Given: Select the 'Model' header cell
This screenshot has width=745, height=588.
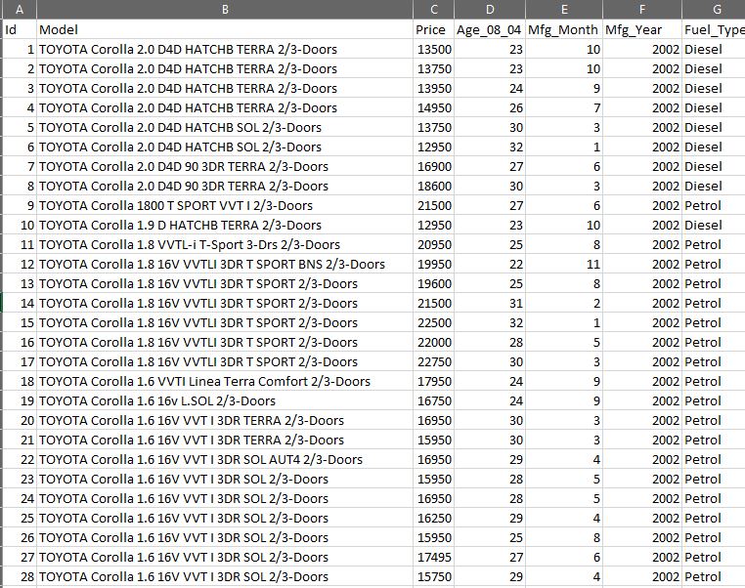Looking at the screenshot, I should coord(225,29).
